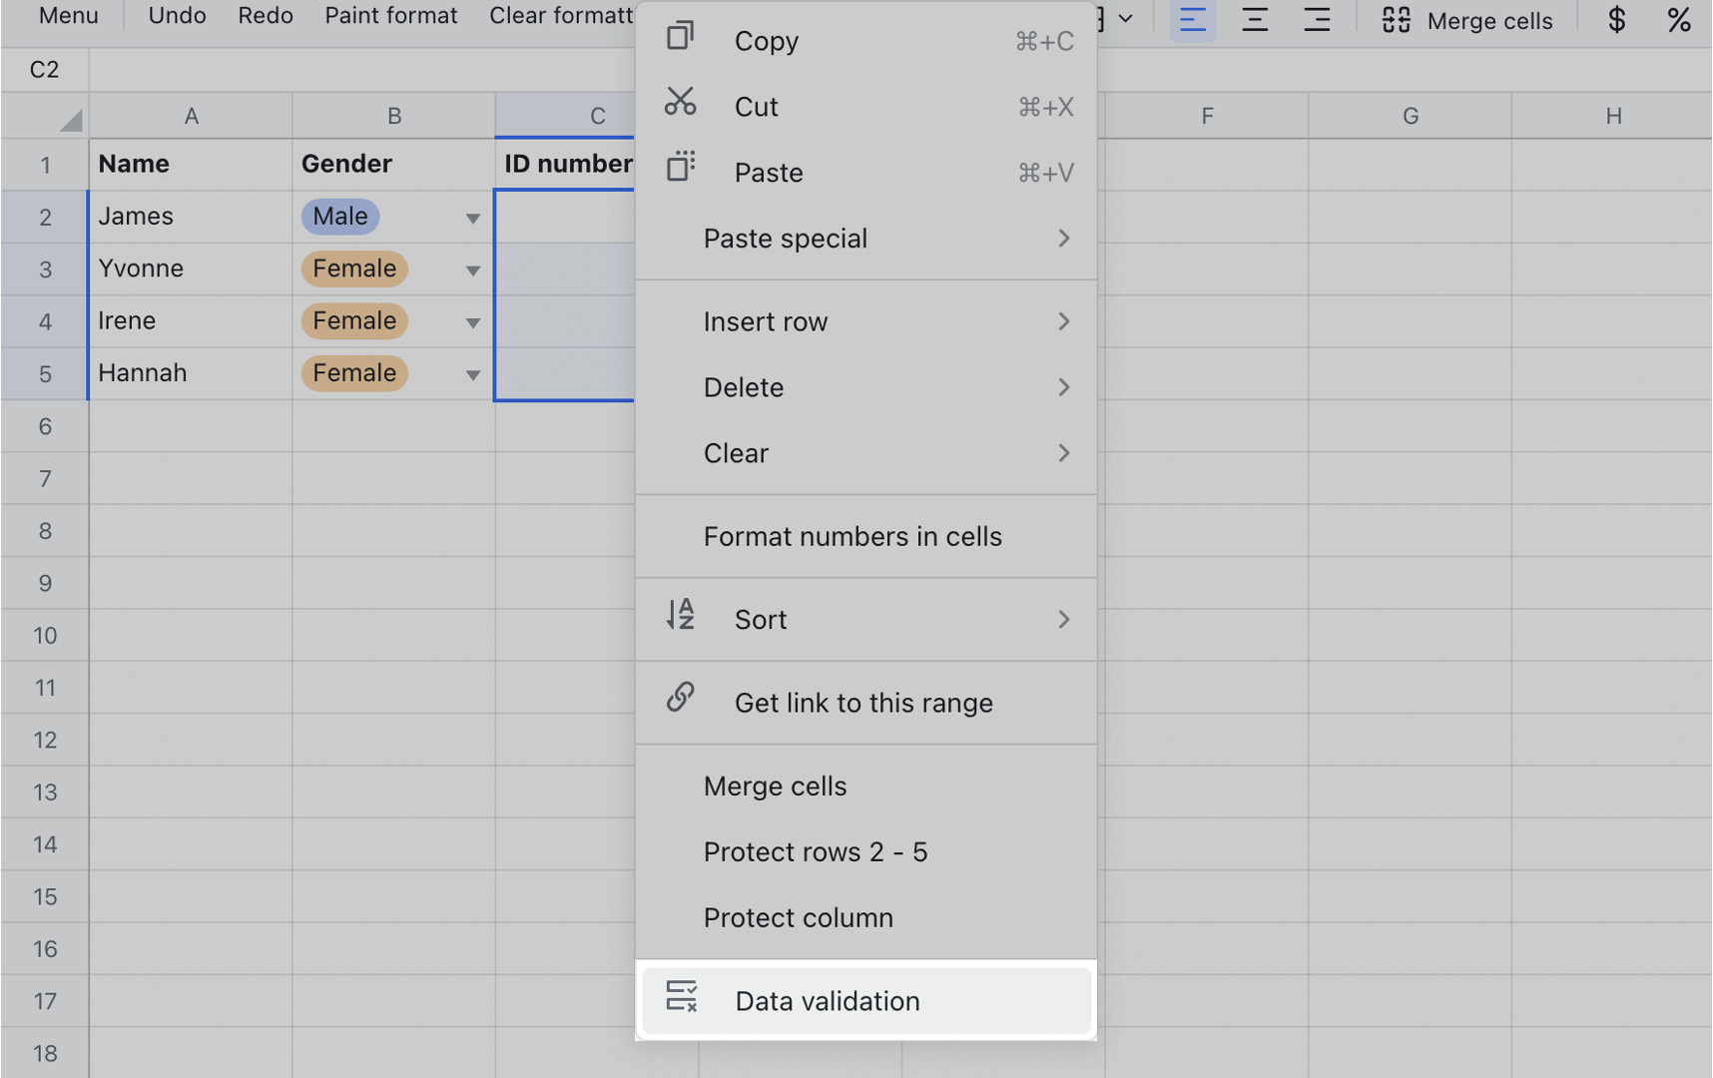Click the select-all corner triangle
The image size is (1713, 1078).
tap(69, 120)
